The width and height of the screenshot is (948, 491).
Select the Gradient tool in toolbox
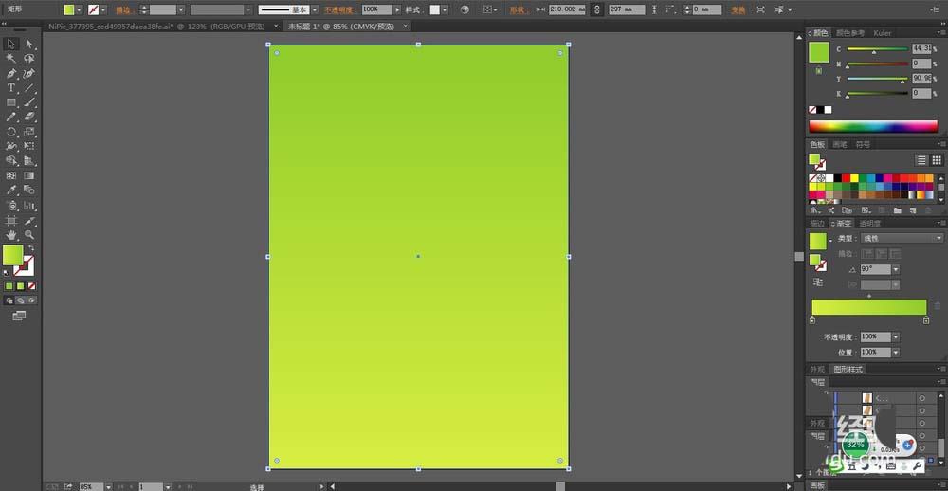(28, 175)
